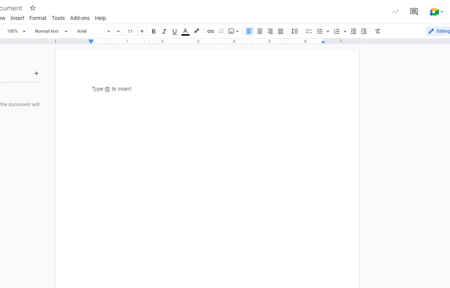
Task: Decrease indent
Action: (x=353, y=31)
